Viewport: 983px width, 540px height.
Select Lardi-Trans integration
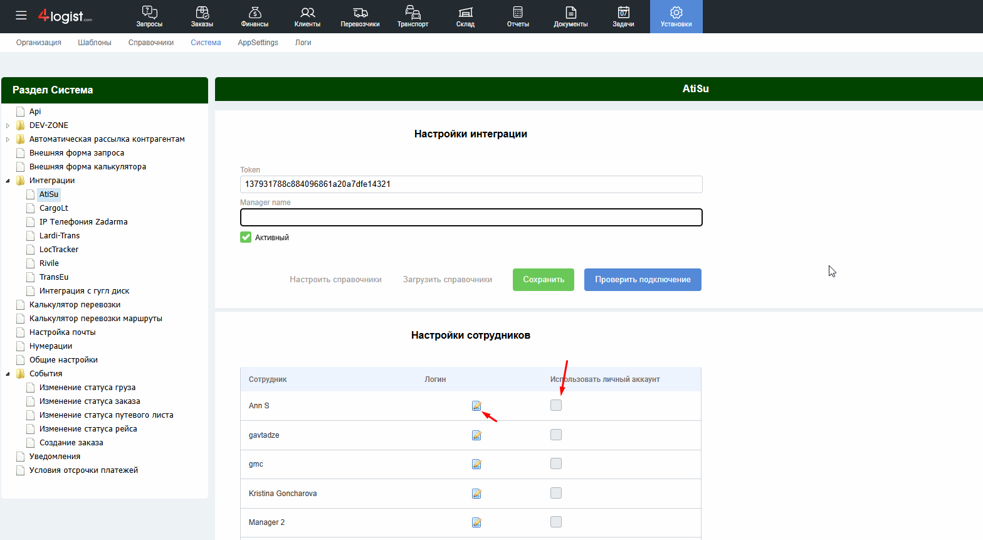coord(60,236)
